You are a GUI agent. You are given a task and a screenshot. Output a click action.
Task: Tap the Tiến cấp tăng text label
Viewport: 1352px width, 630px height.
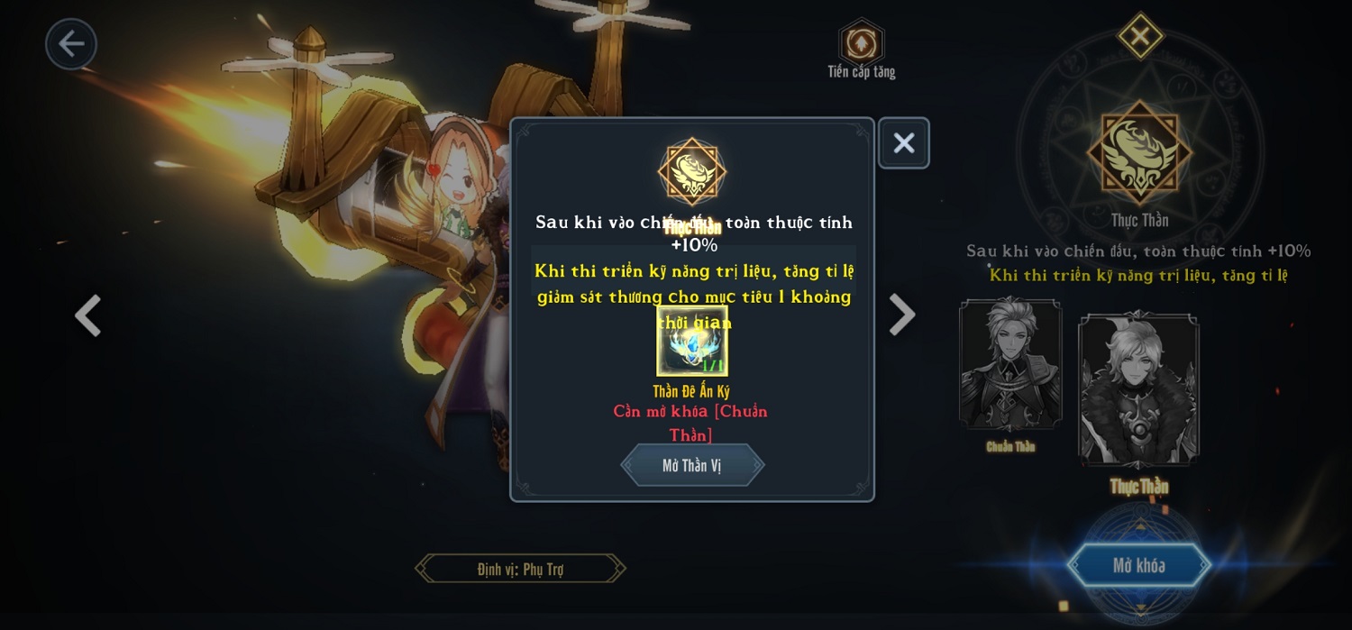862,71
